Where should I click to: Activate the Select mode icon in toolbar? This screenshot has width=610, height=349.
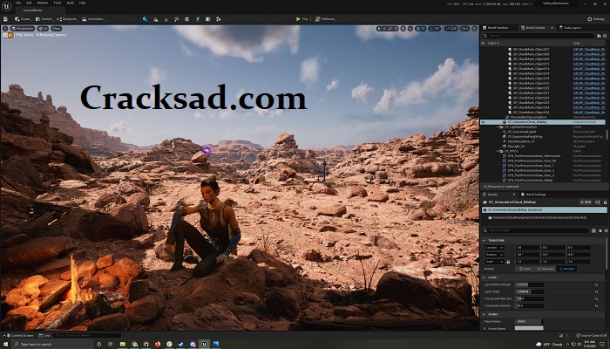click(145, 18)
